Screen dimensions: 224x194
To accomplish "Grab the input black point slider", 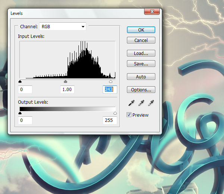I will click(20, 81).
